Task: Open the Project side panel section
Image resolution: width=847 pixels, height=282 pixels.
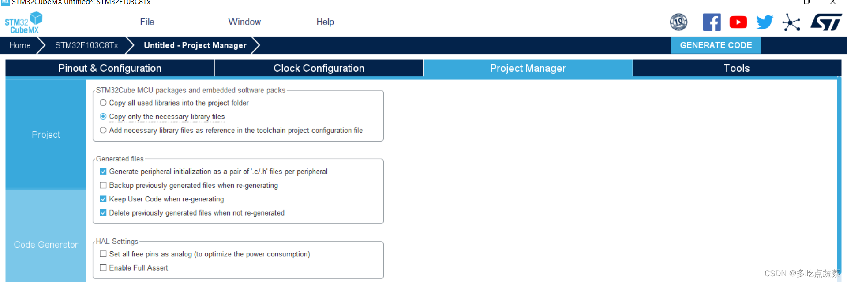Action: 46,135
